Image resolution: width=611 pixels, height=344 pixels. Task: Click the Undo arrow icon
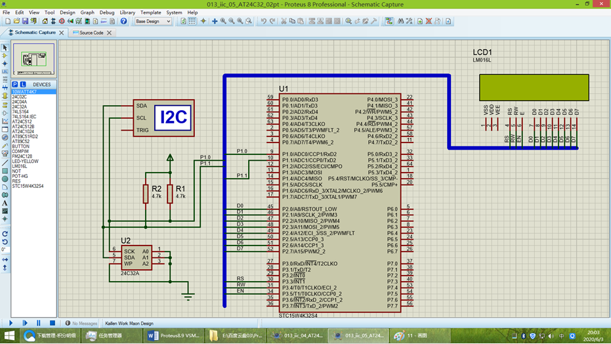[264, 22]
